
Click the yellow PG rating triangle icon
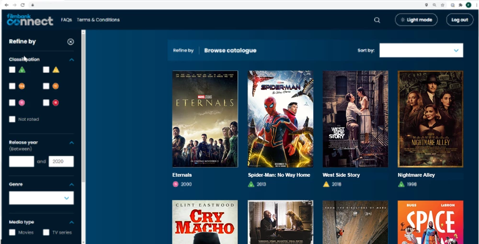click(56, 70)
